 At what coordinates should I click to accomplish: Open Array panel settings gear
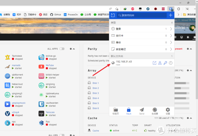[x=188, y=70]
